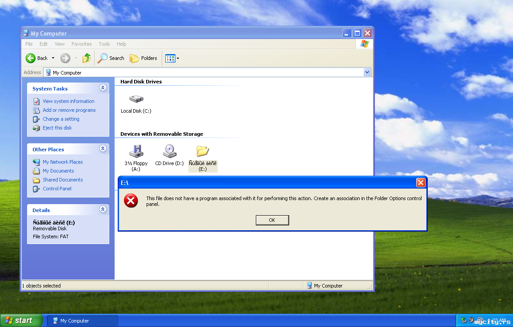Expand the Address bar dropdown
Viewport: 513px width, 327px height.
[367, 72]
